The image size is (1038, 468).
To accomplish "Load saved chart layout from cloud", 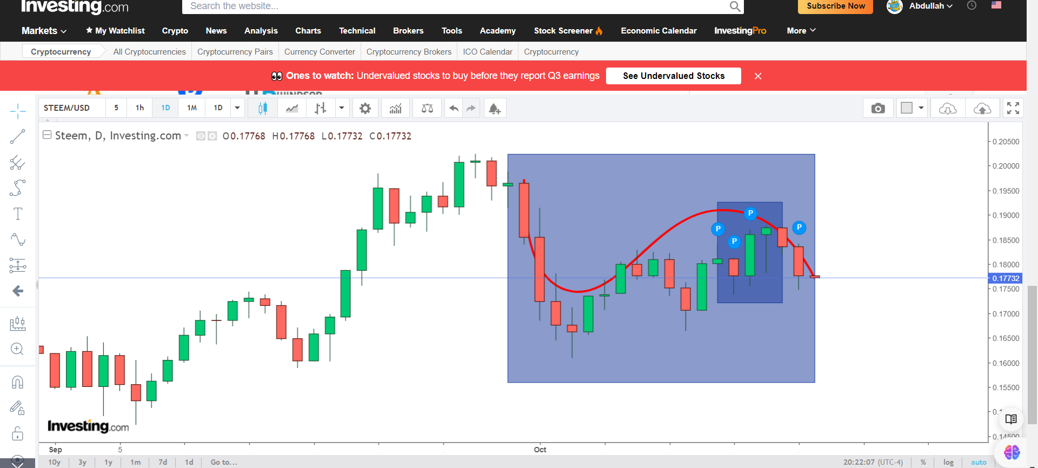I will coord(948,108).
